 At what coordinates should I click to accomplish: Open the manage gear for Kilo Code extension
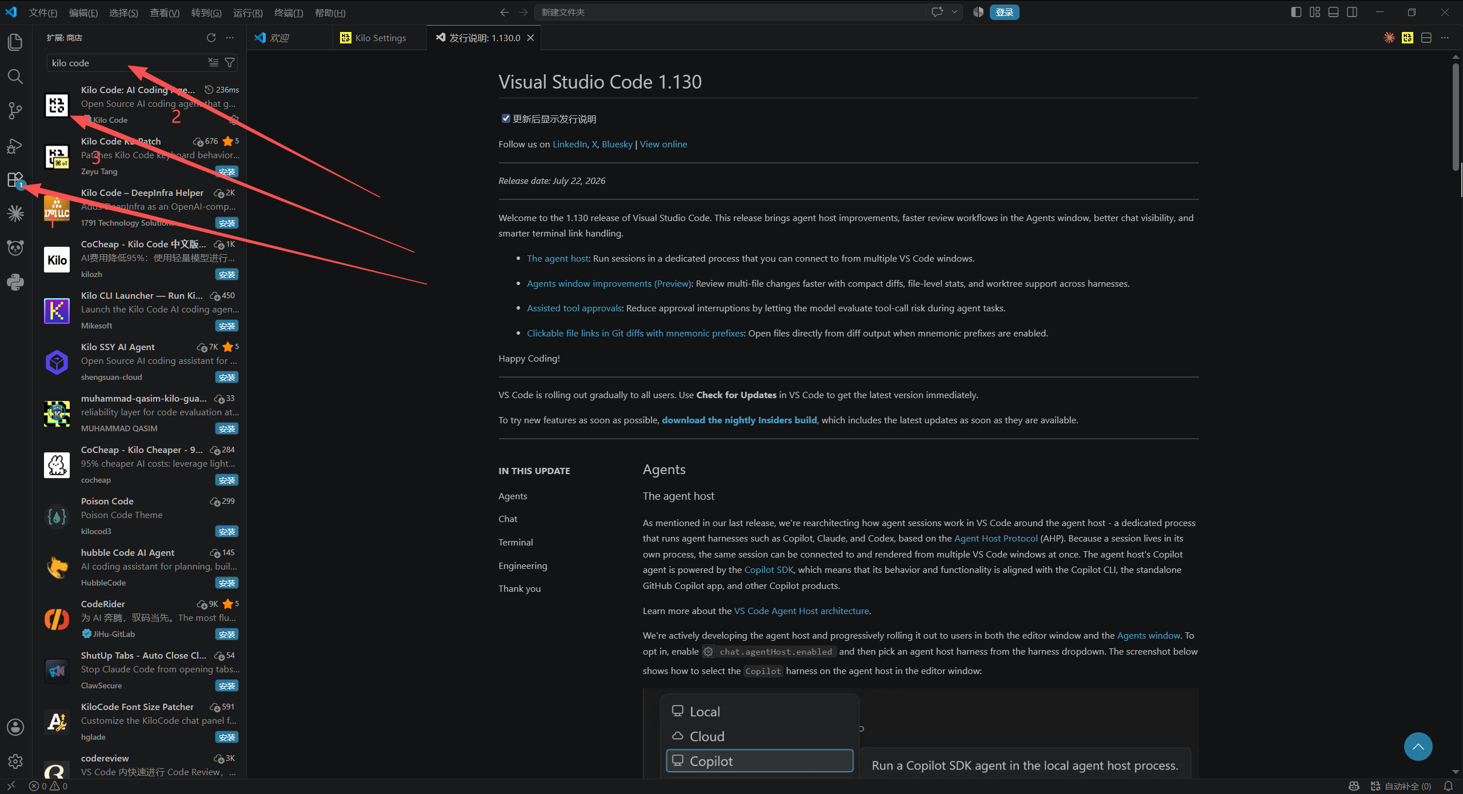pos(234,120)
